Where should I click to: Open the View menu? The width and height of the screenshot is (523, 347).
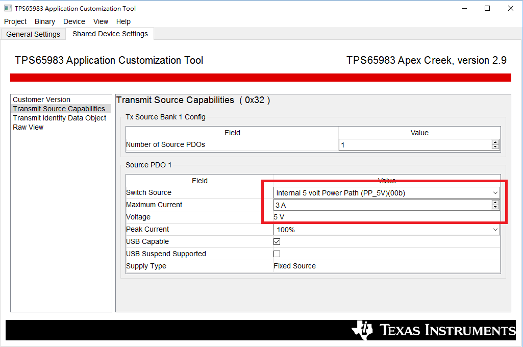pos(101,21)
